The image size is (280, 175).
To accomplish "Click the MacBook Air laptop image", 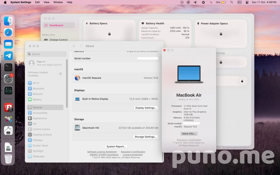I will coord(189,74).
